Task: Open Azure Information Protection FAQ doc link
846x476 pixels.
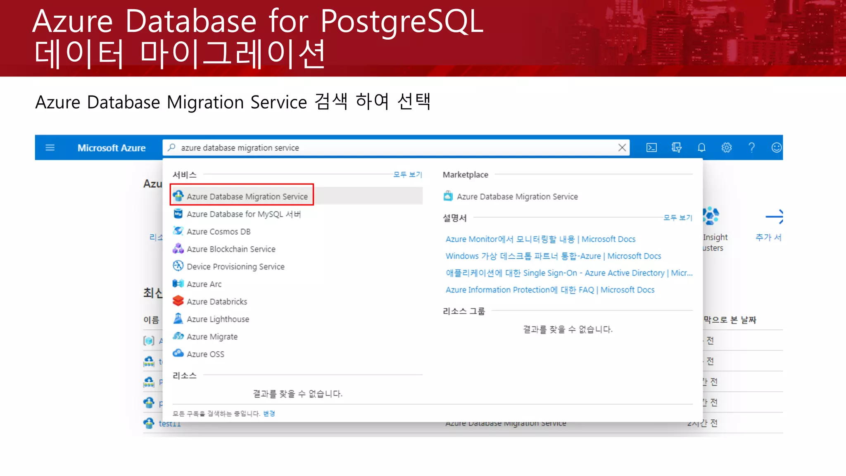Action: pyautogui.click(x=550, y=290)
